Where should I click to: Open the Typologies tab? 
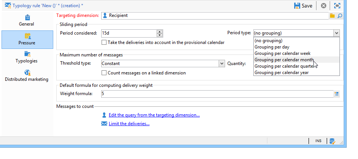(27, 57)
